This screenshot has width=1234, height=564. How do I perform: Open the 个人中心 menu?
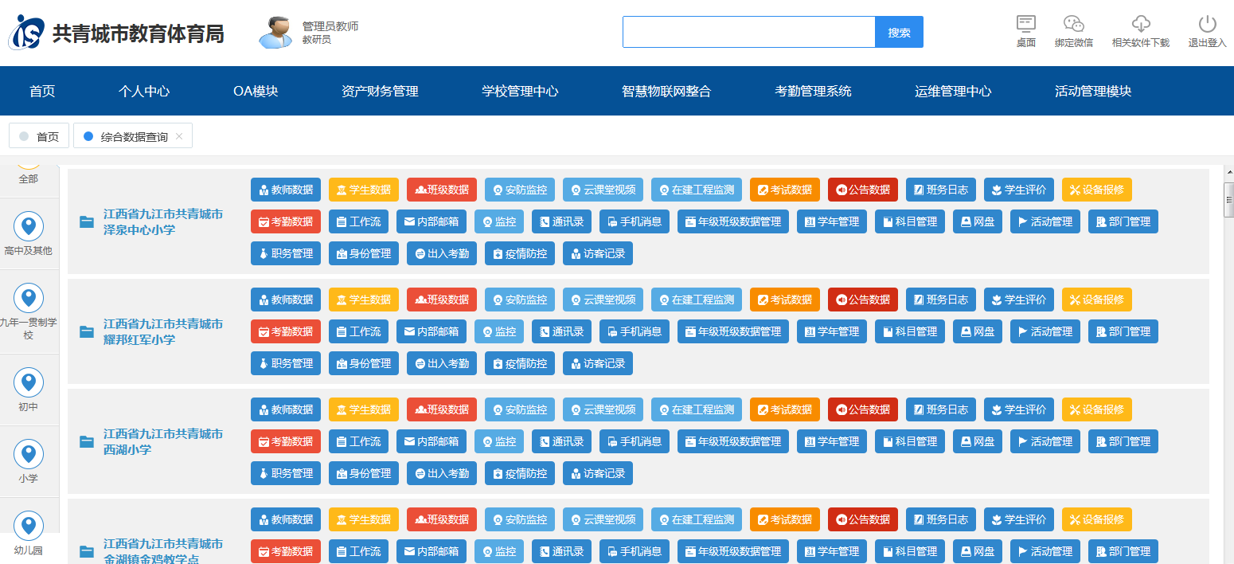tap(144, 91)
